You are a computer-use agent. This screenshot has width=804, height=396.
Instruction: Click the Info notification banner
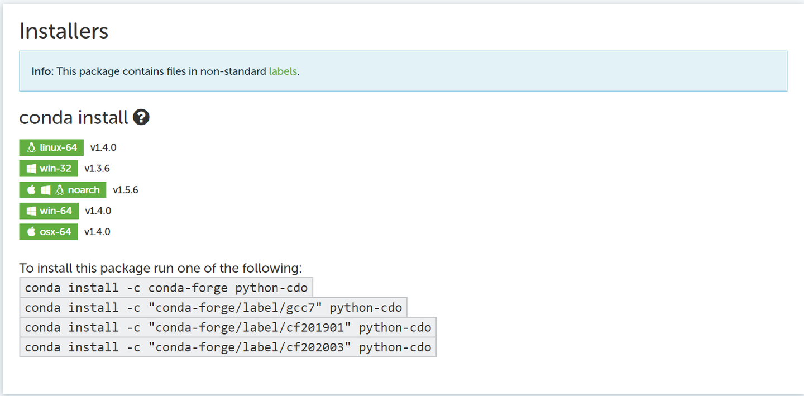pos(403,71)
